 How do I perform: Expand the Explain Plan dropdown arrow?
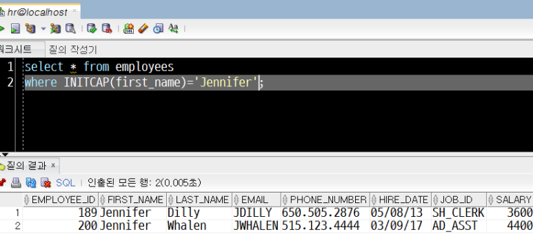tap(43, 28)
